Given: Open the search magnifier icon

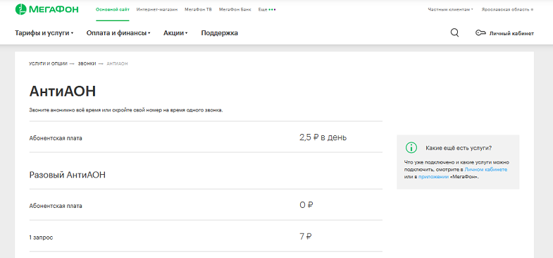Looking at the screenshot, I should (x=454, y=33).
